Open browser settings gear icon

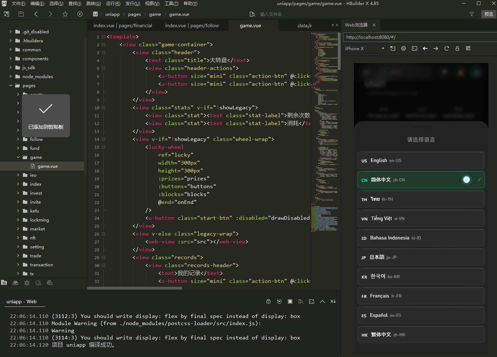click(403, 48)
